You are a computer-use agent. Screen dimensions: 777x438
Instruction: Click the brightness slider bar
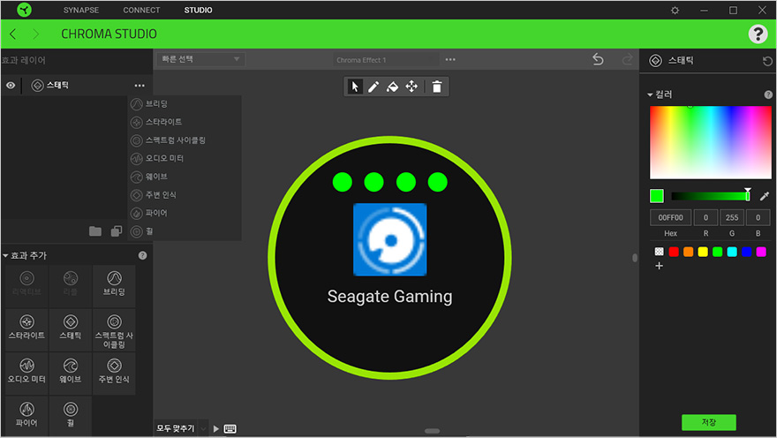coord(710,196)
